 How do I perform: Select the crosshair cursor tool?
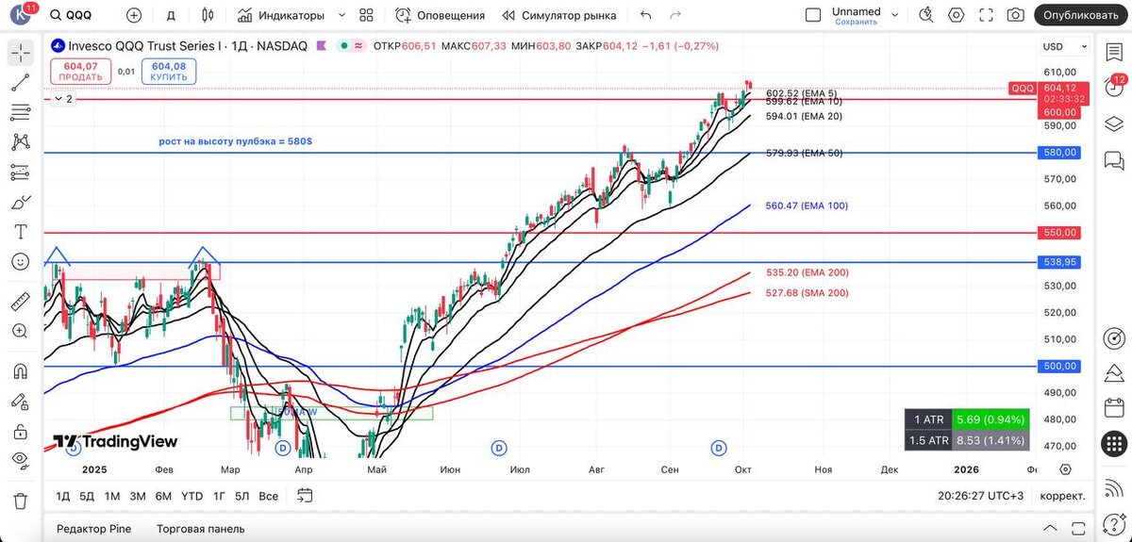click(x=20, y=53)
